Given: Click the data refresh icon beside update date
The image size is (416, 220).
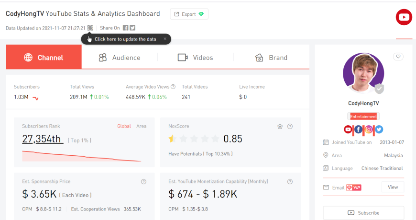Looking at the screenshot, I should point(90,28).
